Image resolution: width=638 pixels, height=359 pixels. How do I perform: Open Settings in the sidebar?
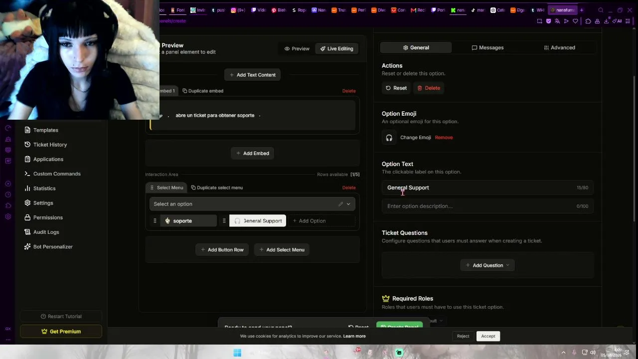[x=39, y=203]
